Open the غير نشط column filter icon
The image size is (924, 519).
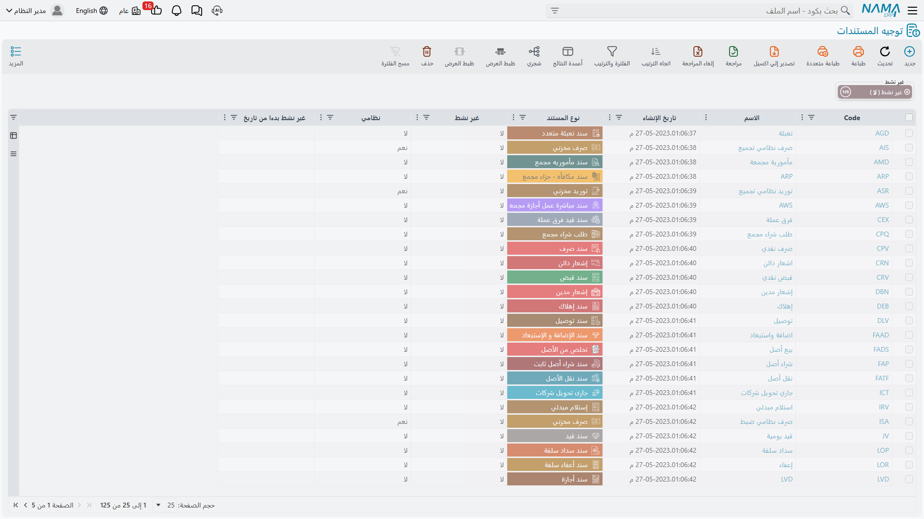(x=426, y=118)
